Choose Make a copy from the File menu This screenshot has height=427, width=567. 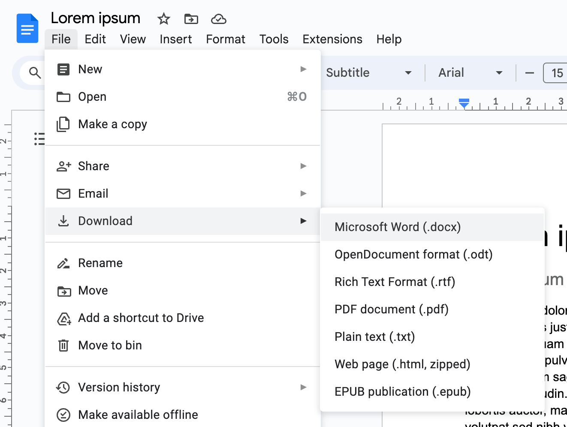point(183,124)
